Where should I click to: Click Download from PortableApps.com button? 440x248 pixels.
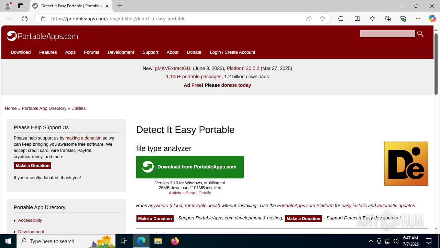coord(190,167)
